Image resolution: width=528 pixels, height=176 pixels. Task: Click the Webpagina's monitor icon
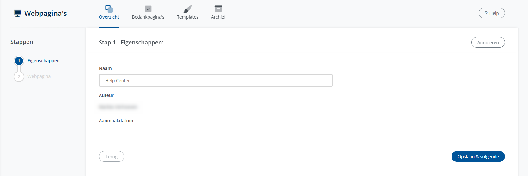(17, 13)
